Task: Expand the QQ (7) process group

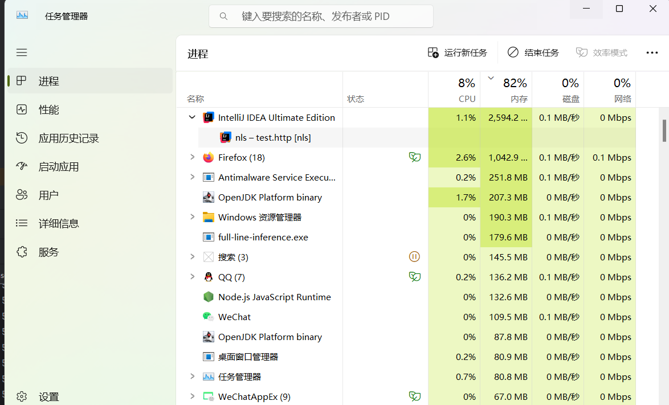Action: pyautogui.click(x=192, y=277)
